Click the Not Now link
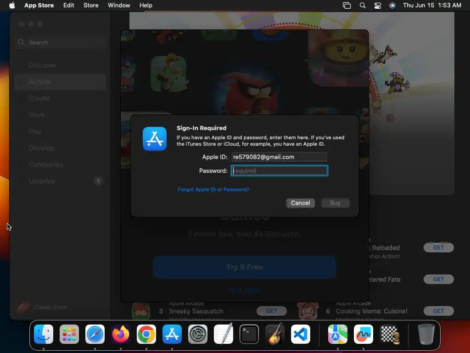The height and width of the screenshot is (353, 470). click(x=245, y=290)
